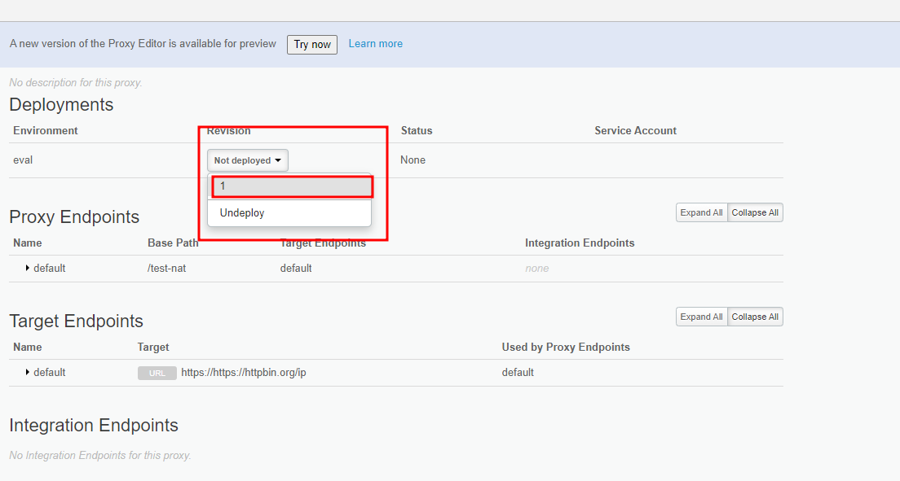900x481 pixels.
Task: Expand All Proxy Endpoints
Action: pos(701,212)
